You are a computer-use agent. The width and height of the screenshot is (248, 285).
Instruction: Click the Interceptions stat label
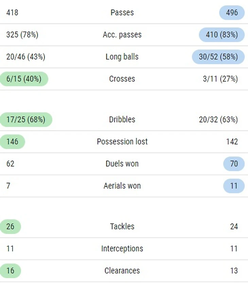[x=122, y=249]
